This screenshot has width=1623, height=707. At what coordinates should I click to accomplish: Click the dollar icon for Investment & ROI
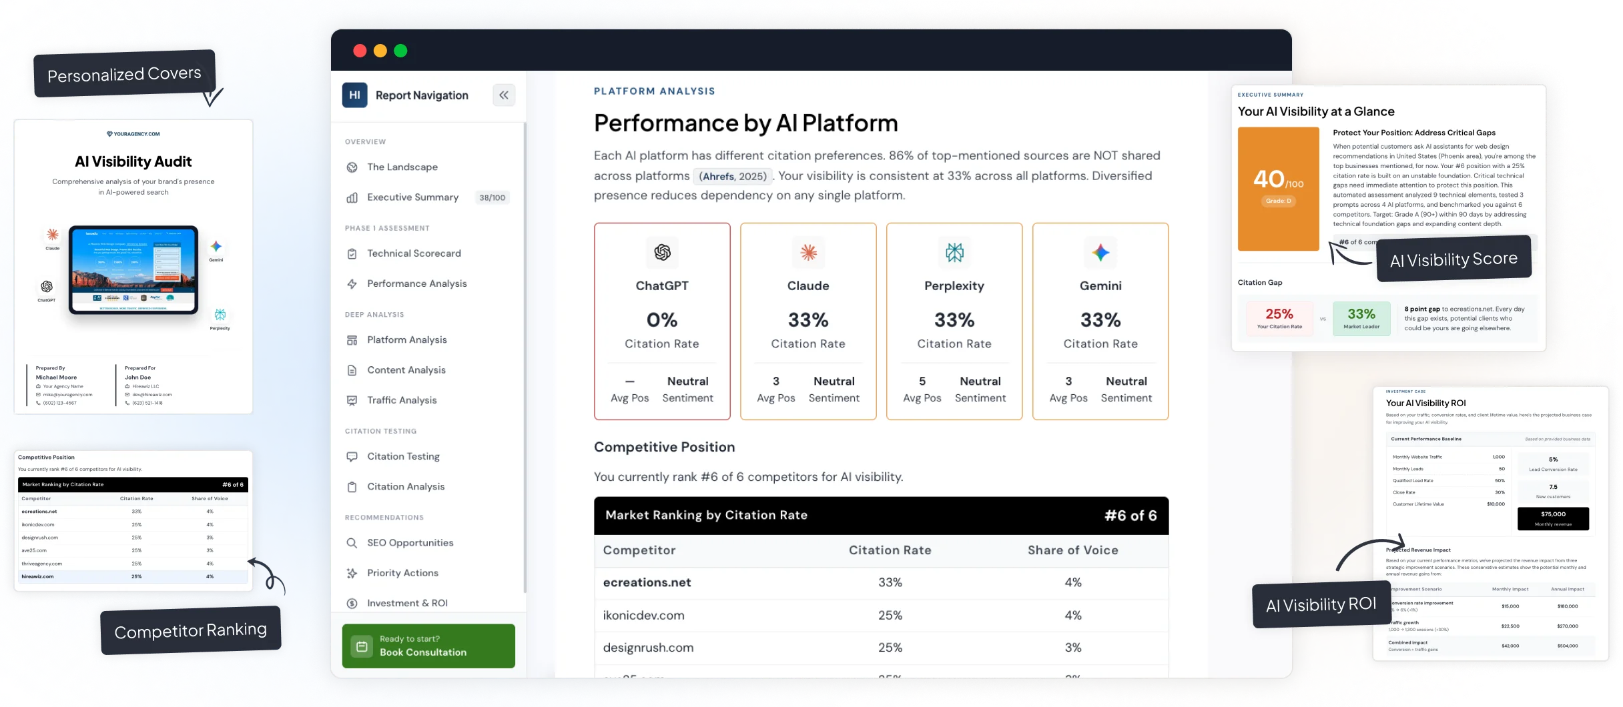pos(352,603)
